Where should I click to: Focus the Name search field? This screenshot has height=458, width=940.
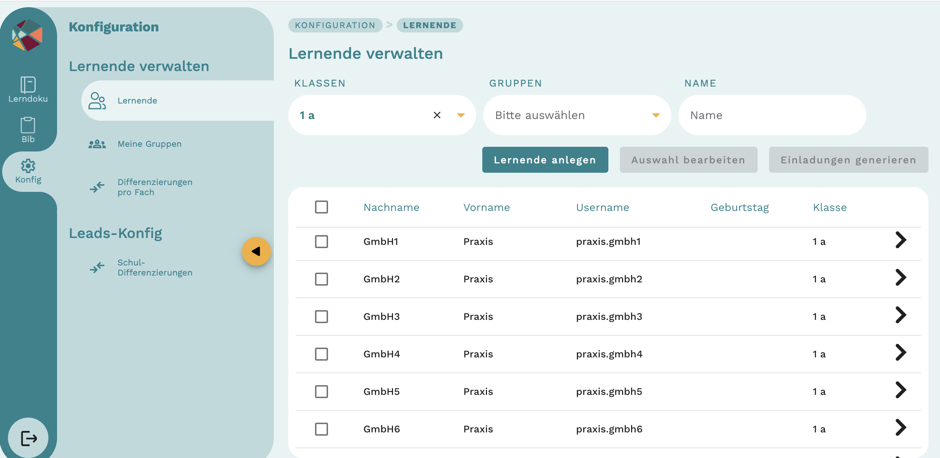click(772, 115)
